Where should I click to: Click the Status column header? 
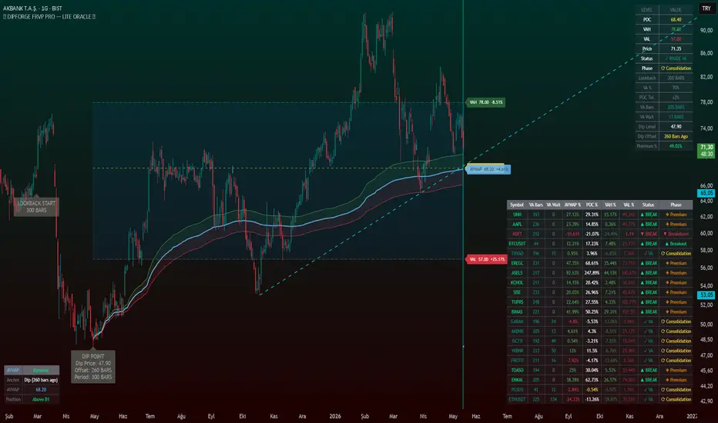coord(649,205)
